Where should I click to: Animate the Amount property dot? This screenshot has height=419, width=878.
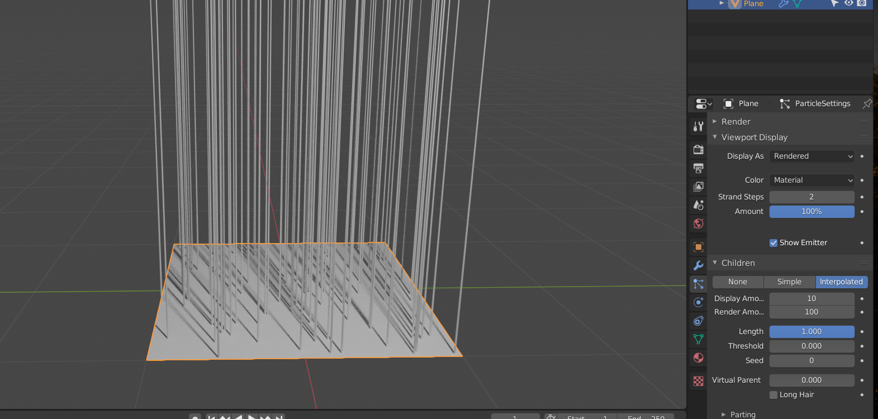tap(862, 212)
